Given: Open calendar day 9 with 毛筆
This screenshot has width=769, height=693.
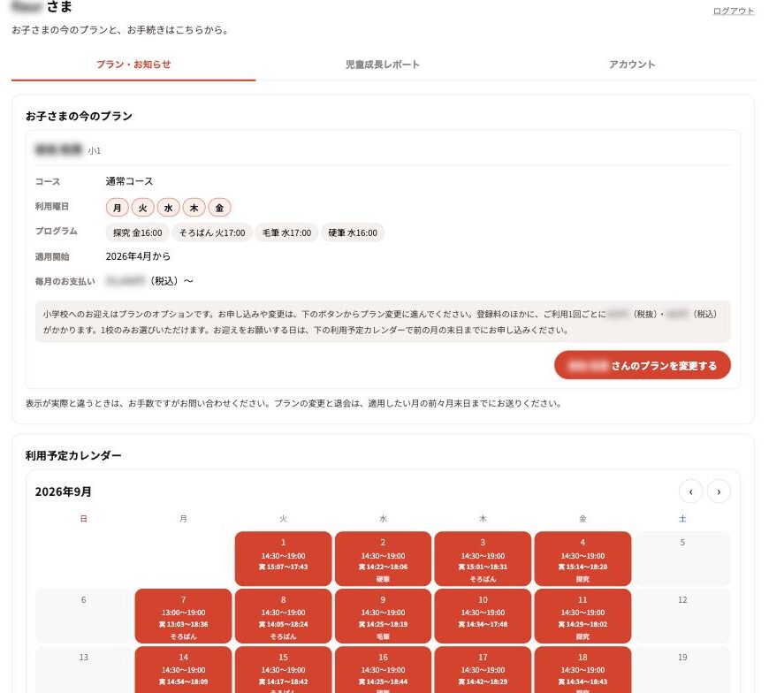Looking at the screenshot, I should 383,616.
